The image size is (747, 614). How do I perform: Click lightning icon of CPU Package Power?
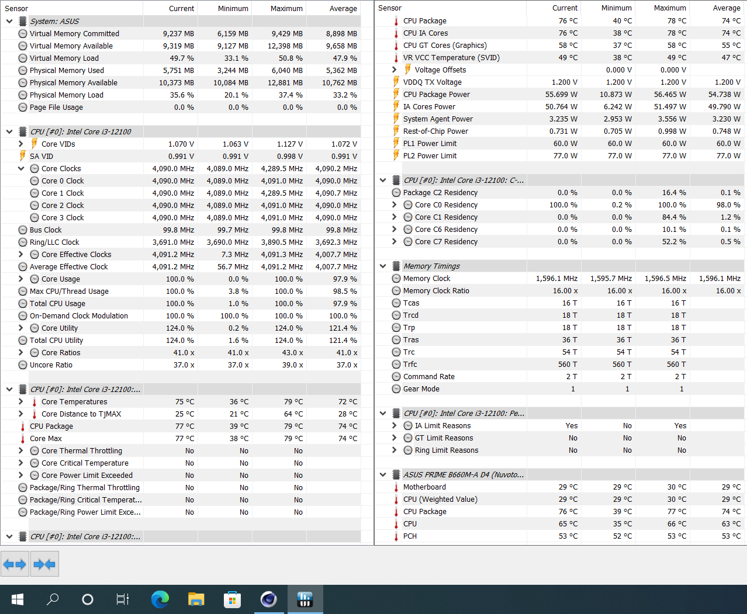396,94
